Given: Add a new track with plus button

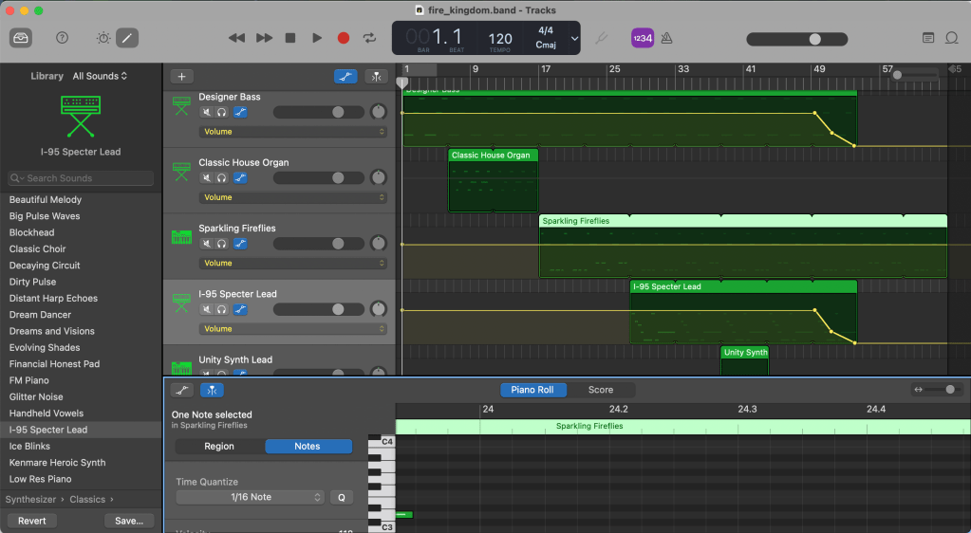Looking at the screenshot, I should pyautogui.click(x=181, y=77).
